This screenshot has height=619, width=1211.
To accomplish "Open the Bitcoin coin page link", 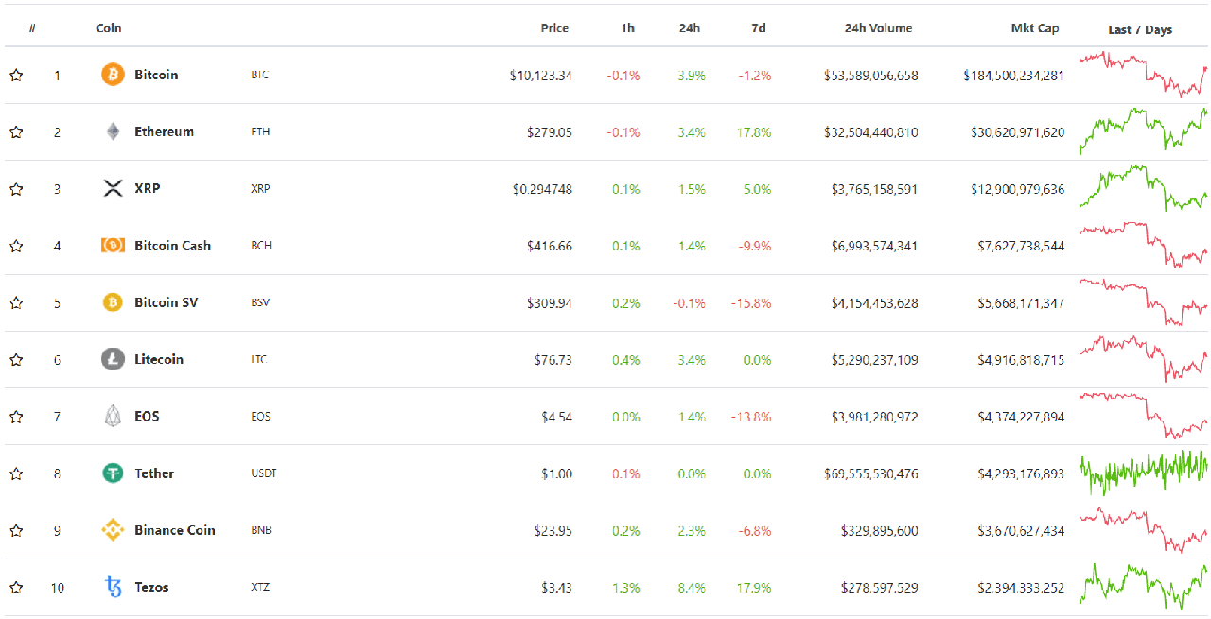I will pos(156,75).
